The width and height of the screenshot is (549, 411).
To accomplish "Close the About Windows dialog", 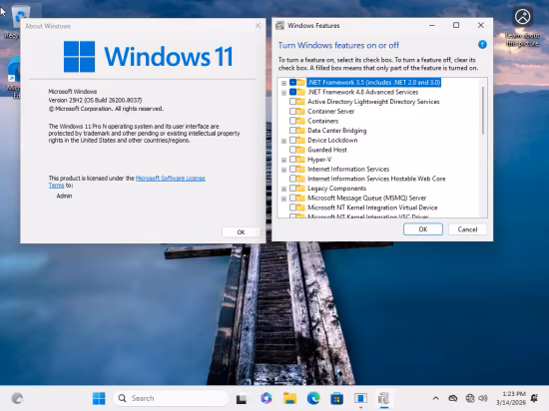I will pos(258,26).
